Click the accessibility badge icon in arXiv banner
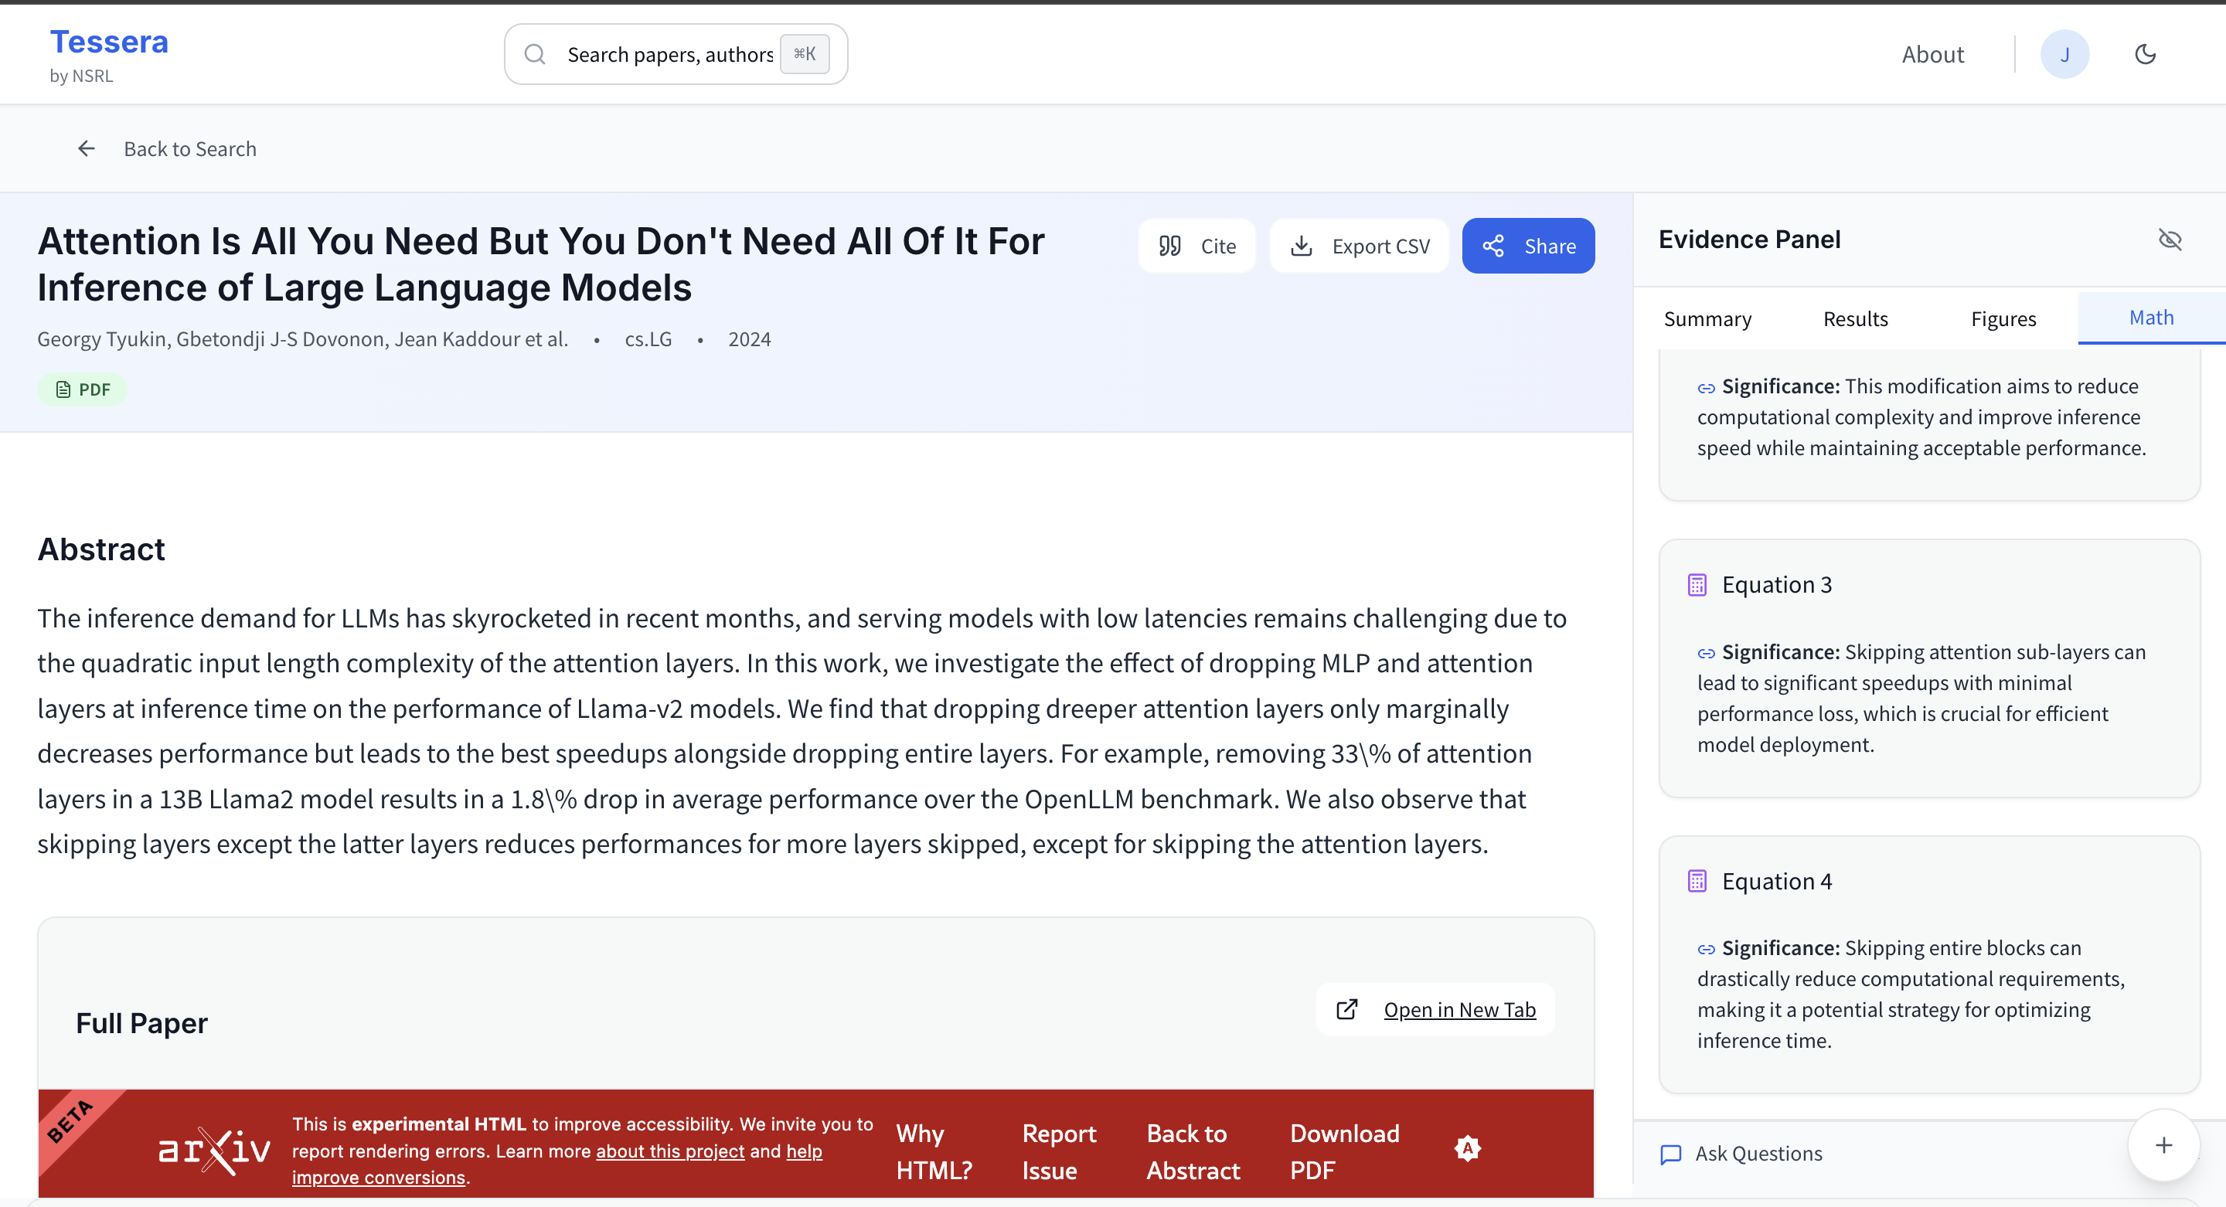 [1467, 1148]
